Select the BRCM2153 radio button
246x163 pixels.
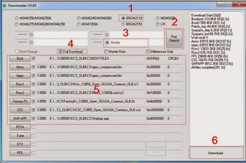pos(123,24)
